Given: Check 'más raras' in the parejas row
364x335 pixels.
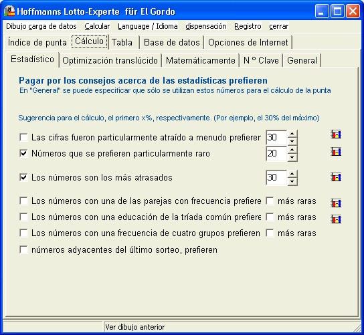Looking at the screenshot, I should tap(270, 201).
